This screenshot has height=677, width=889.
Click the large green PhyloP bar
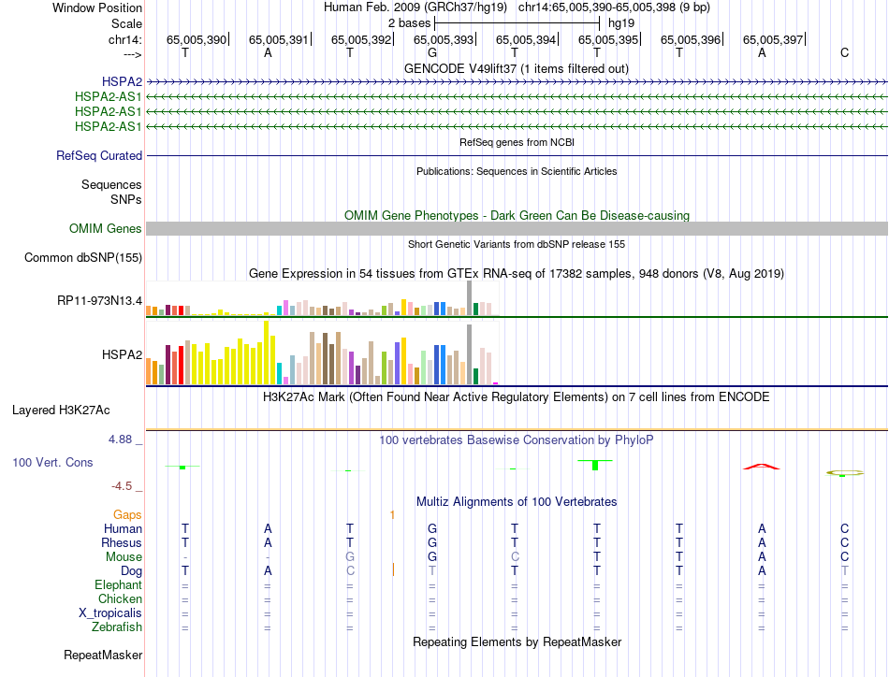(595, 465)
